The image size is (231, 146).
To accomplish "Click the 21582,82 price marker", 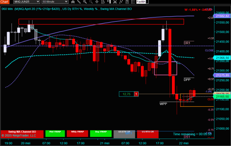I will [222, 16].
